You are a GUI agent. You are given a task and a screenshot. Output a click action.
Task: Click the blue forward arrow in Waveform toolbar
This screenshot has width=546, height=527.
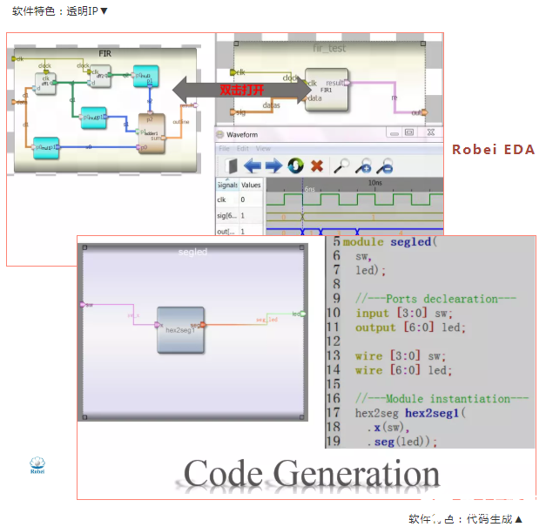pyautogui.click(x=273, y=166)
